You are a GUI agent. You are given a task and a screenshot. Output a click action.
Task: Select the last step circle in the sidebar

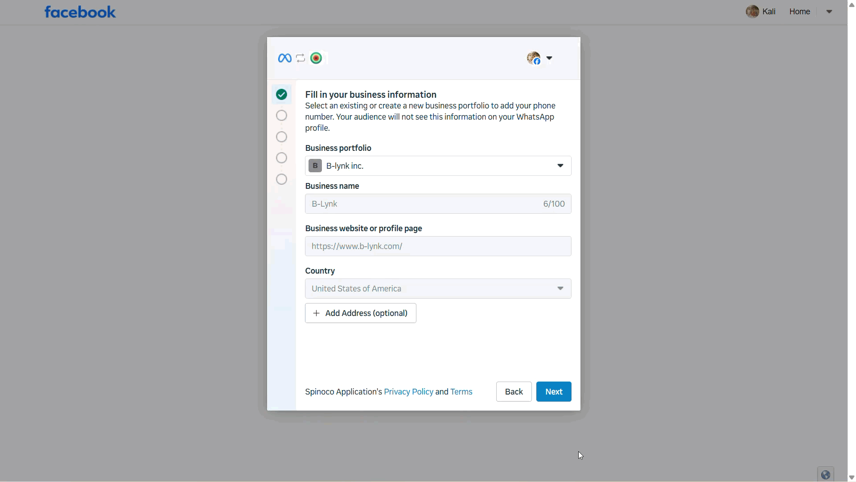pyautogui.click(x=281, y=179)
